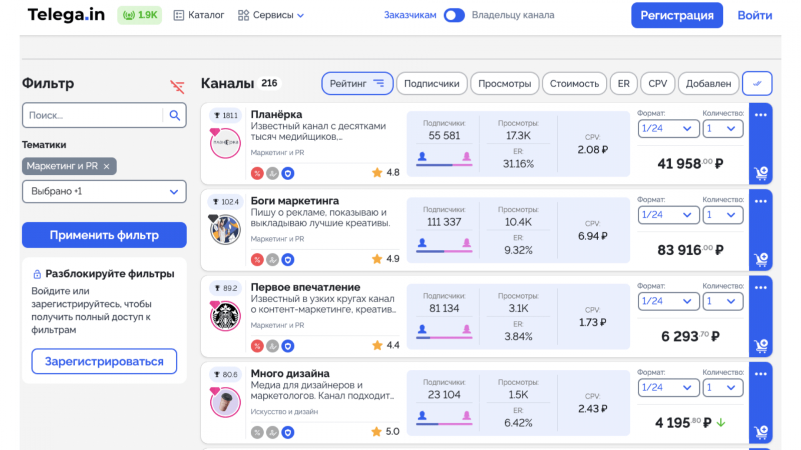The image size is (801, 450).
Task: Click red percent badge on Планёрка
Action: [257, 173]
